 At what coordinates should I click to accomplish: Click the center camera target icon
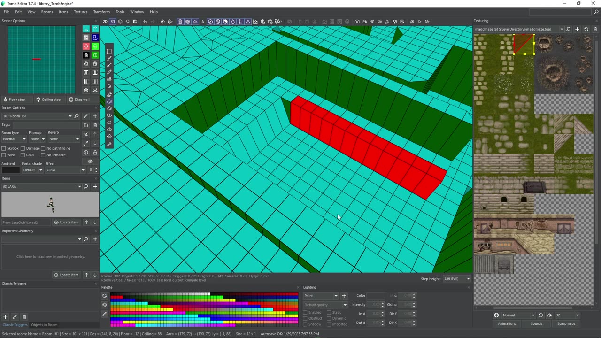[163, 22]
